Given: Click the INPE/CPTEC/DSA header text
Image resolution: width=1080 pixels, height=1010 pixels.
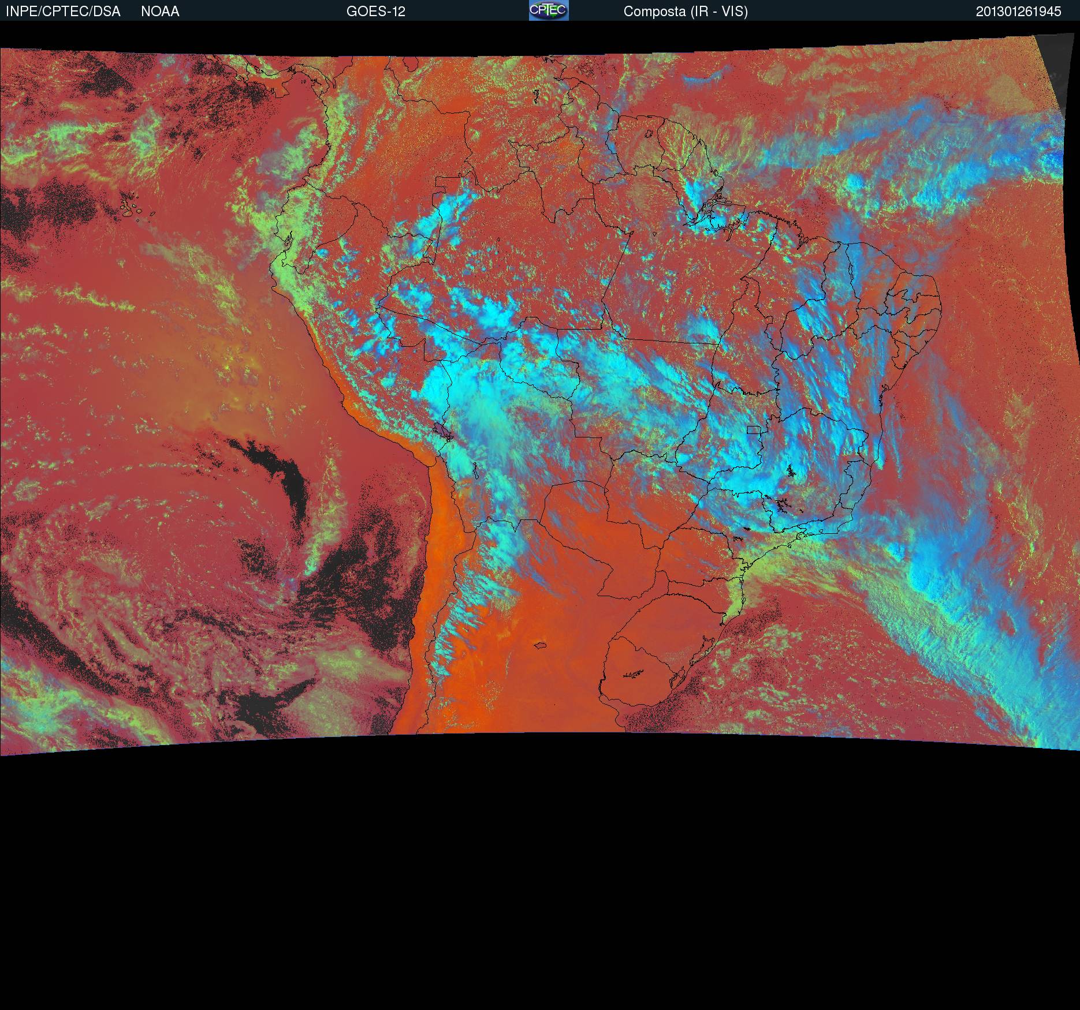Looking at the screenshot, I should pos(63,12).
